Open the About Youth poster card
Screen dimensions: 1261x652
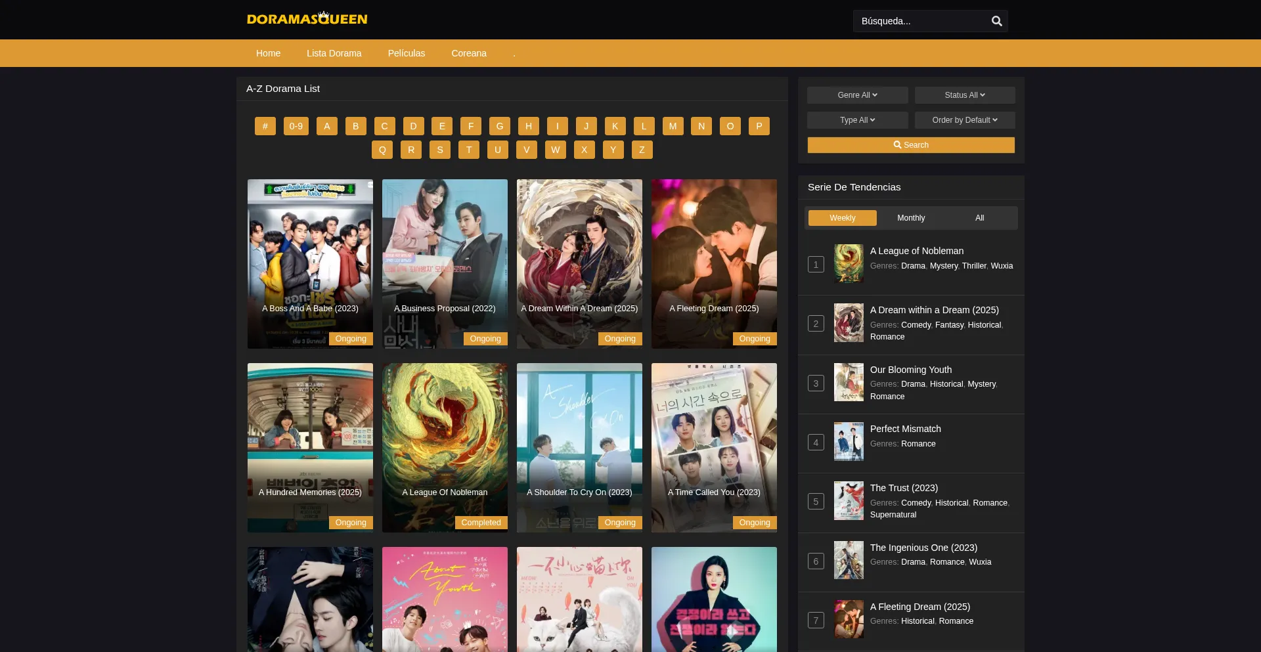click(445, 599)
